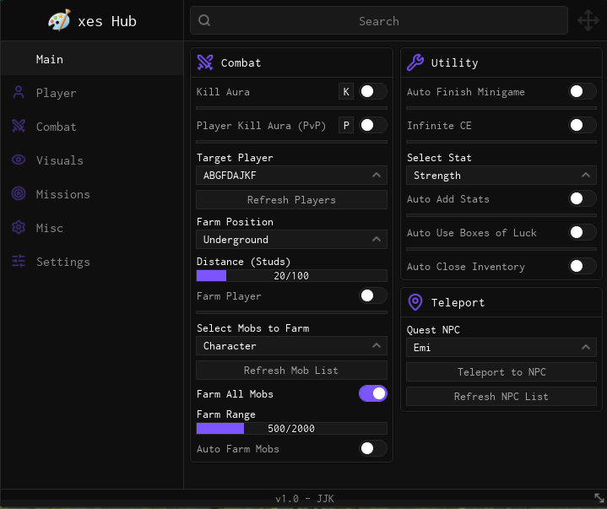607x509 pixels.
Task: Adjust the Farm Range slider
Action: pyautogui.click(x=291, y=429)
